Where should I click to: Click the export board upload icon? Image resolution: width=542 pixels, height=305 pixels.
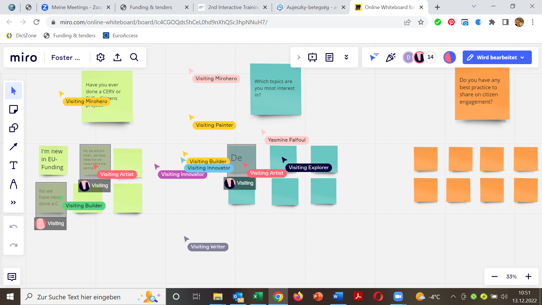(117, 57)
